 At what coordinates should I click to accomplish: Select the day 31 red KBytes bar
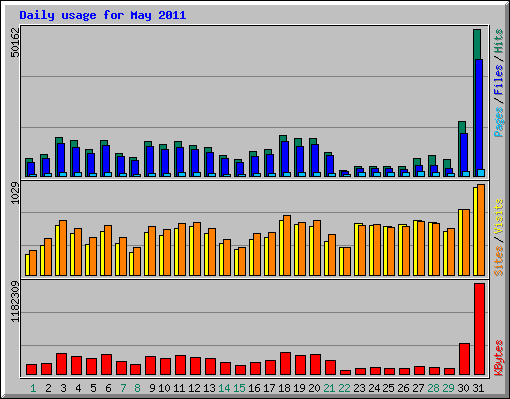(479, 329)
